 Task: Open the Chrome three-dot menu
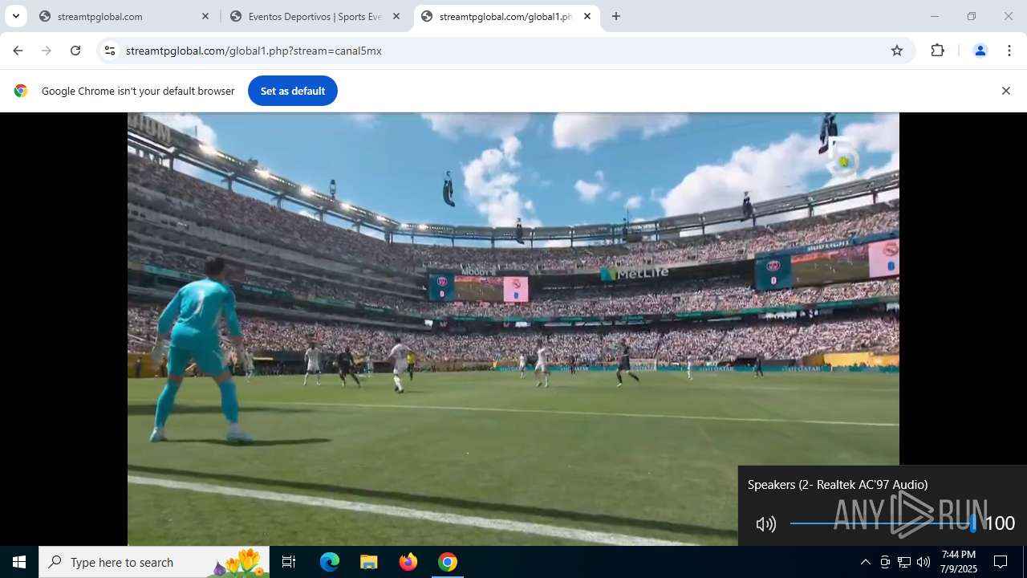[x=1009, y=51]
